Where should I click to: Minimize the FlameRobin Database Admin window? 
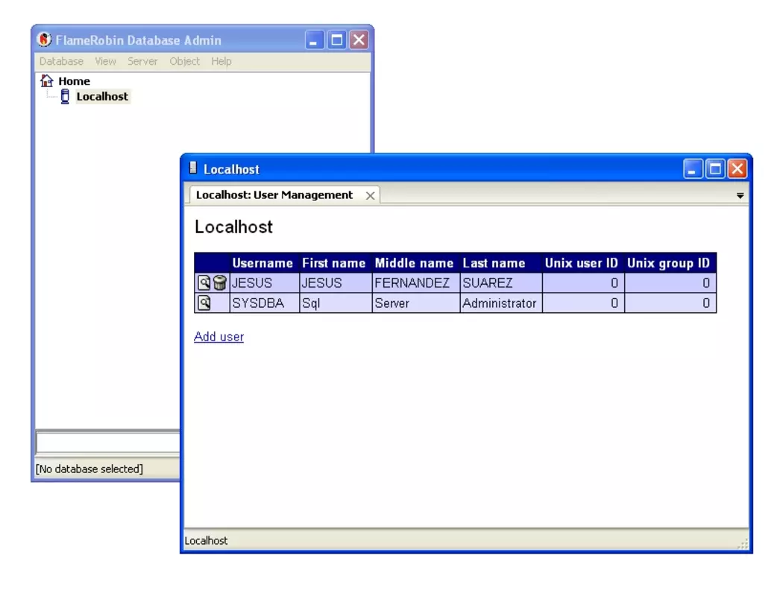pyautogui.click(x=315, y=39)
